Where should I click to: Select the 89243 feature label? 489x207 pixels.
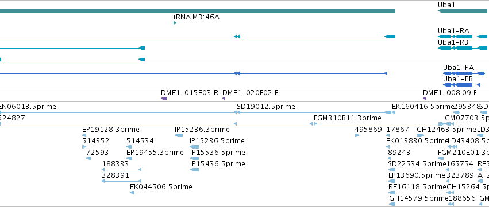click(x=399, y=153)
